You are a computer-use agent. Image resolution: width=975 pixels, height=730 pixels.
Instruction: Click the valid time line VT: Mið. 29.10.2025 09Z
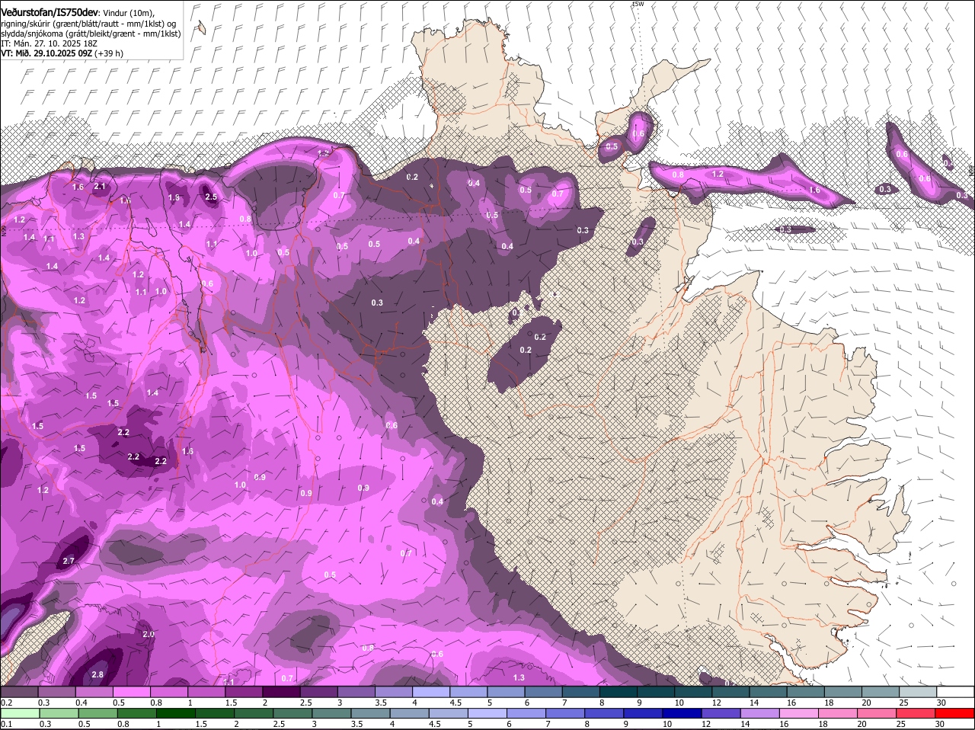(x=46, y=53)
